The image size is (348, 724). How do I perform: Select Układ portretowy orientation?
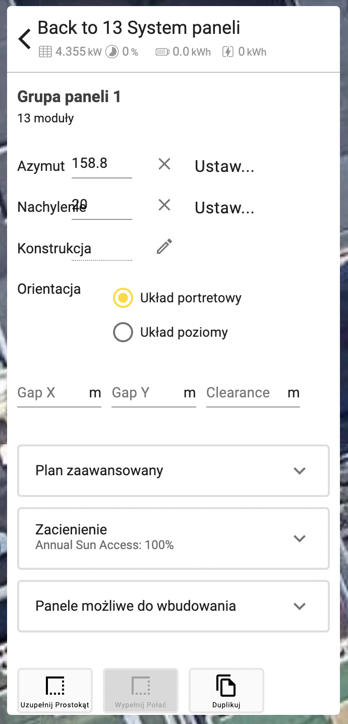coord(123,298)
